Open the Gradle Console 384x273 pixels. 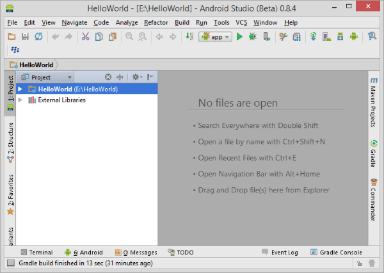tap(336, 252)
